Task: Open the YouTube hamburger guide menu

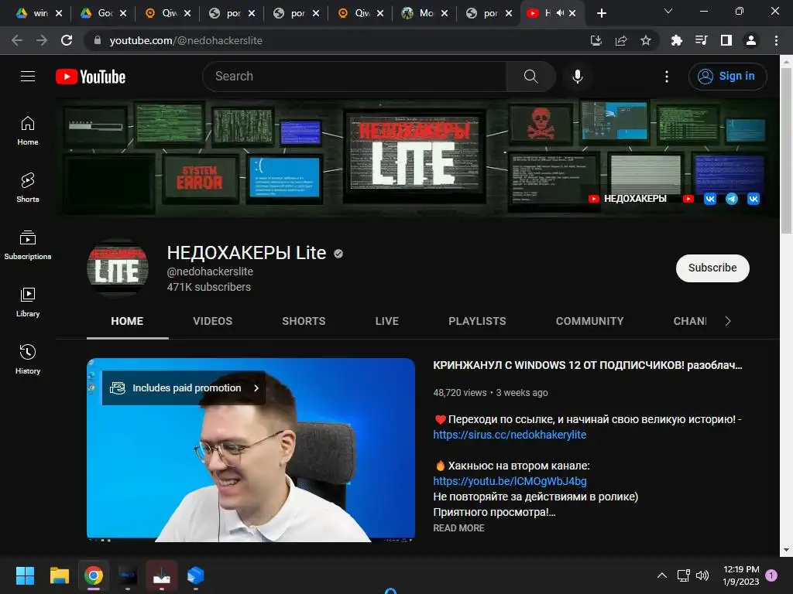Action: pyautogui.click(x=28, y=77)
